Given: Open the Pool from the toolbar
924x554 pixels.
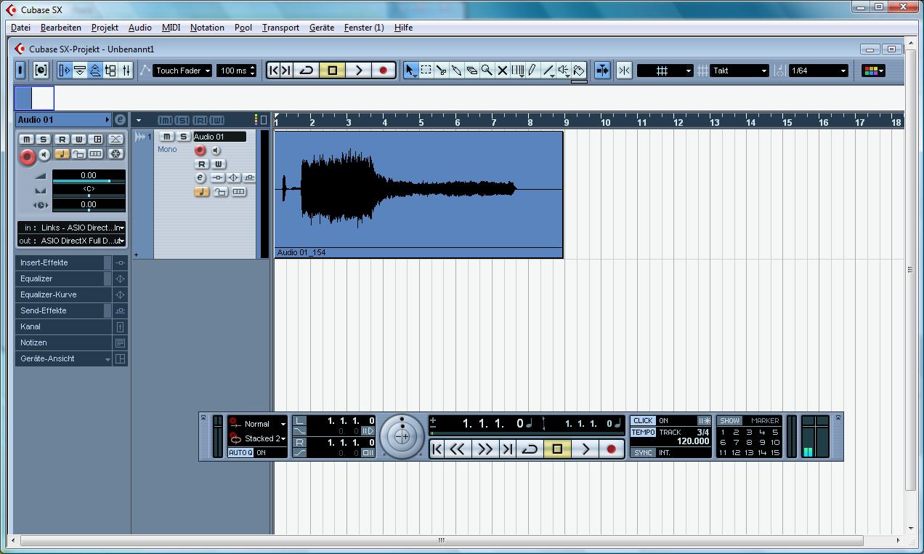Looking at the screenshot, I should pos(110,71).
